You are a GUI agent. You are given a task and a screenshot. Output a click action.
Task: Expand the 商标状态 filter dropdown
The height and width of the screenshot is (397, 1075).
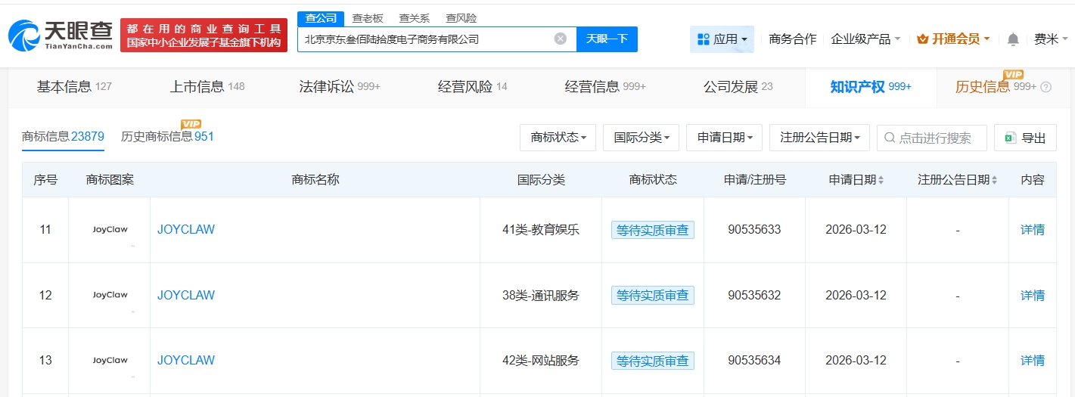pyautogui.click(x=558, y=138)
